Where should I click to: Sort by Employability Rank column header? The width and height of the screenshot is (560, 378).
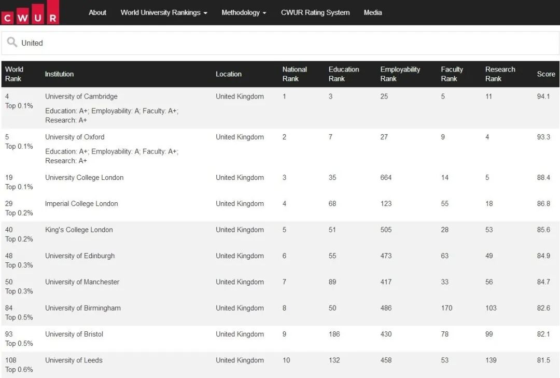[400, 74]
